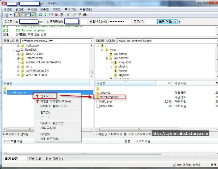Choose 디렉터리 들어가기(N) menu item

click(x=57, y=106)
